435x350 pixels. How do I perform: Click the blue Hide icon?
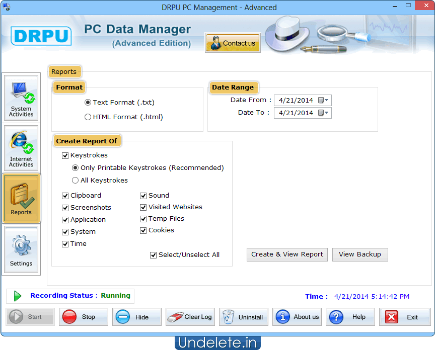[123, 317]
